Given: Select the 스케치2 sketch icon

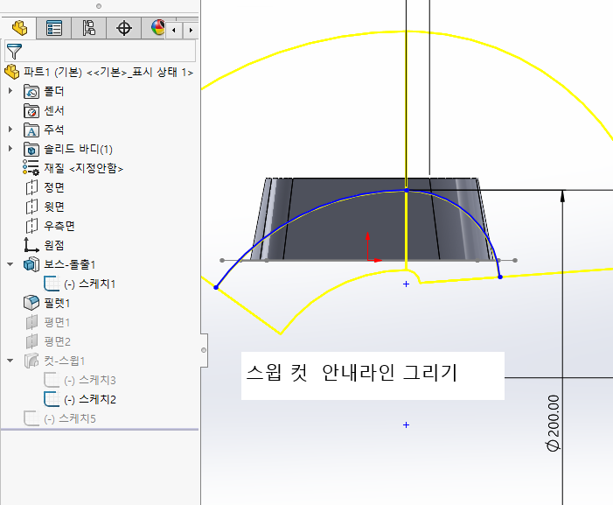Looking at the screenshot, I should coord(52,399).
